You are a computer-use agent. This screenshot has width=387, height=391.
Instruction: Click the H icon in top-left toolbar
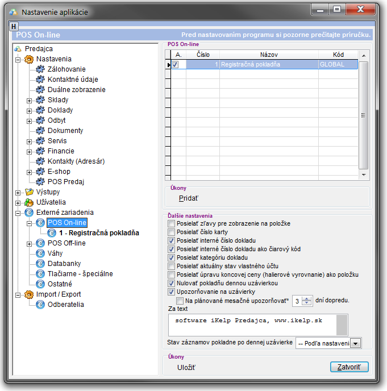(14, 26)
